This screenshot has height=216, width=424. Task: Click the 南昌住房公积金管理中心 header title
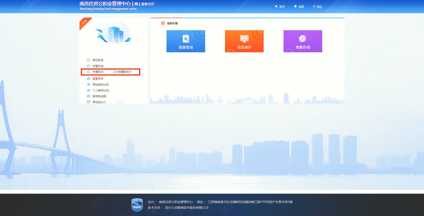[x=105, y=4]
